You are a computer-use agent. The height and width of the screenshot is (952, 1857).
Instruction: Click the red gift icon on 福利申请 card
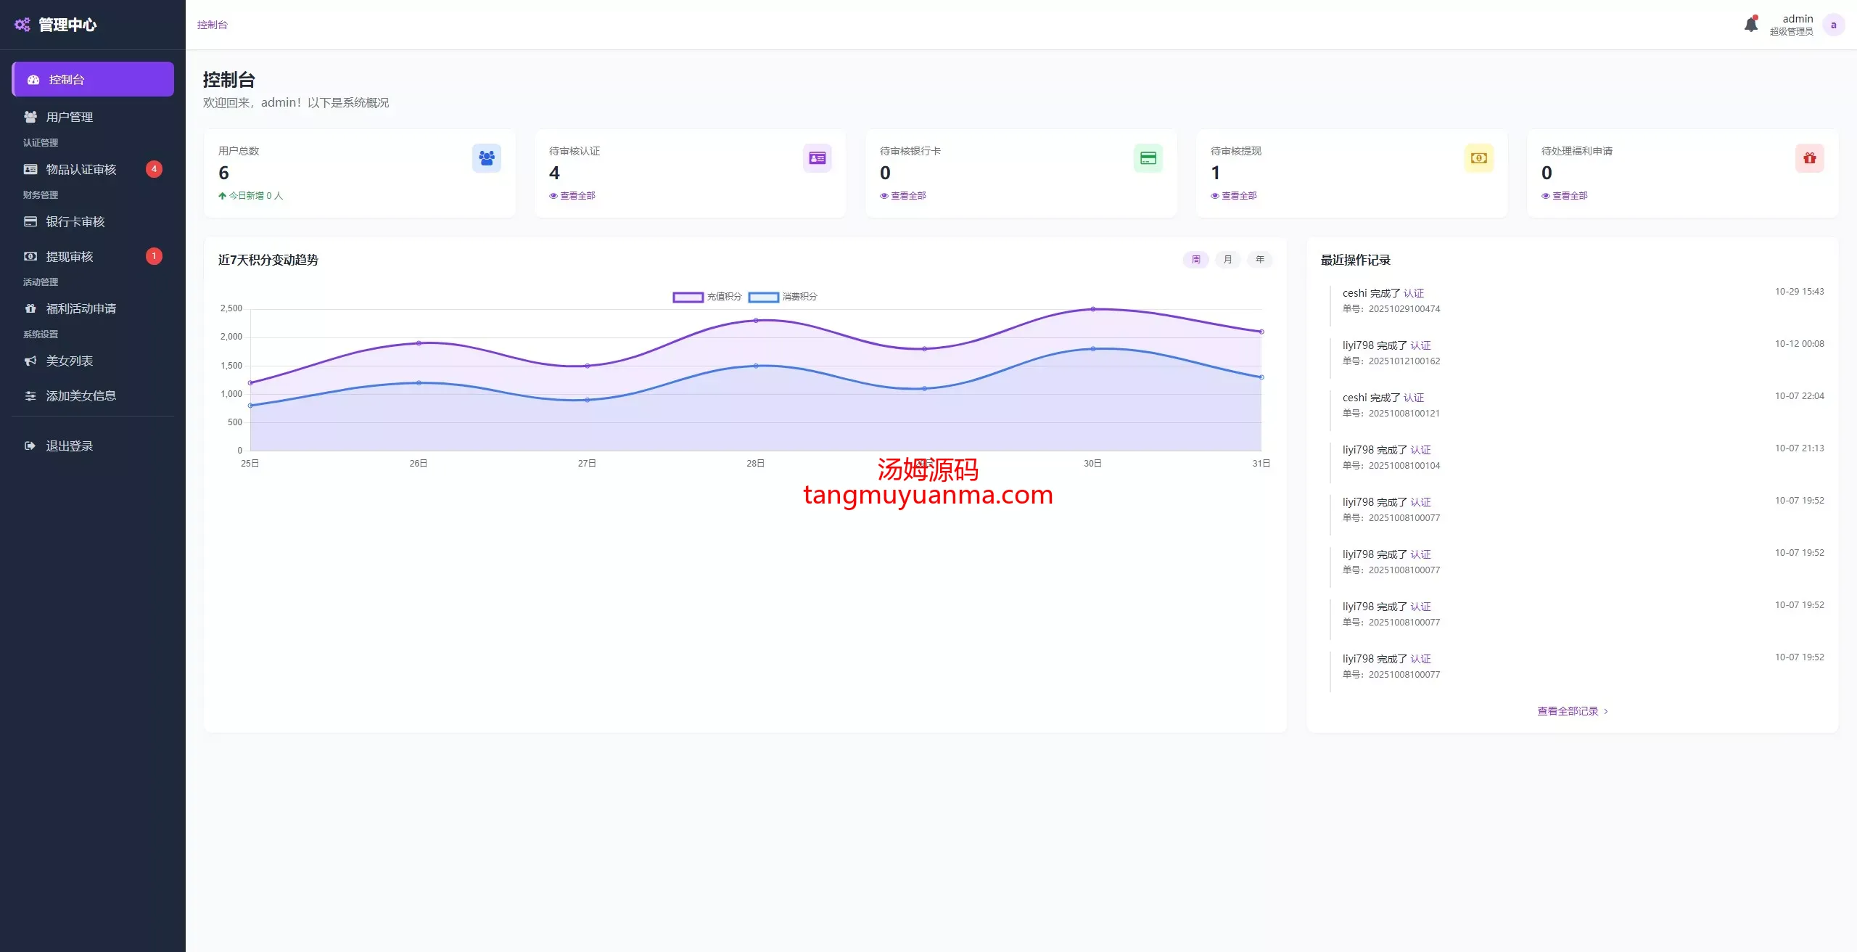(1809, 158)
